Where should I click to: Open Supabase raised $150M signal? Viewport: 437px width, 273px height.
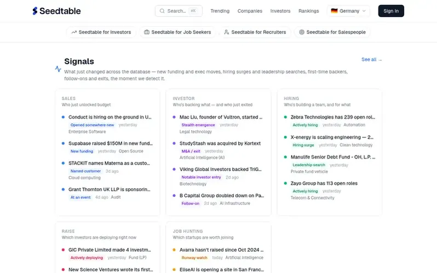(x=111, y=143)
